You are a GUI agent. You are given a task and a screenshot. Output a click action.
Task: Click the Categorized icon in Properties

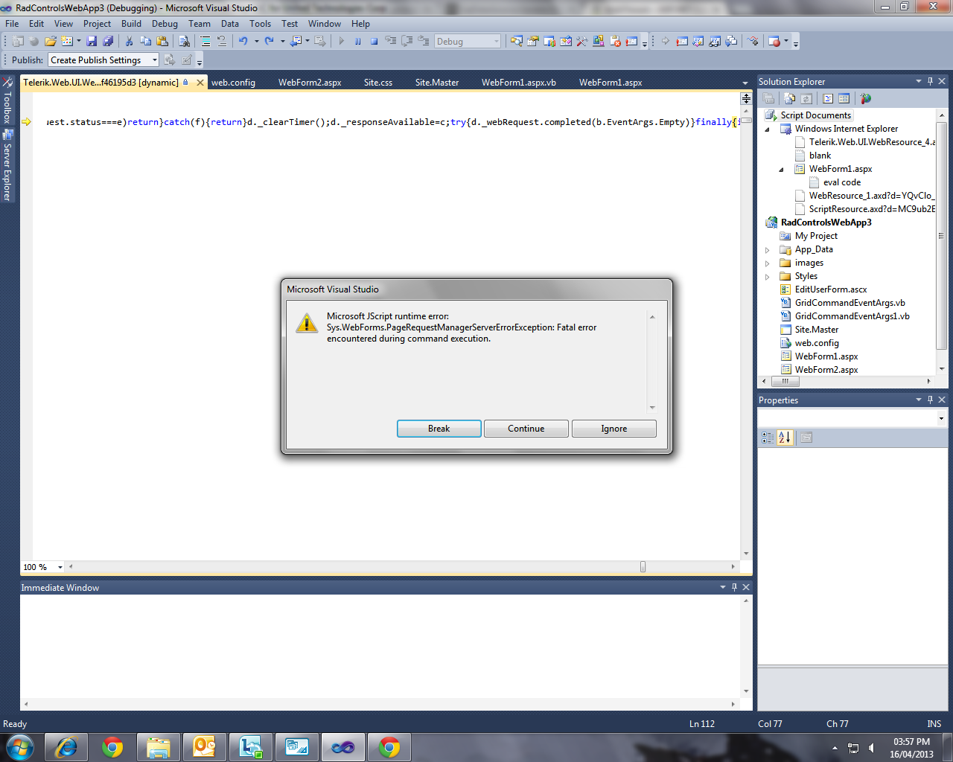pyautogui.click(x=768, y=438)
